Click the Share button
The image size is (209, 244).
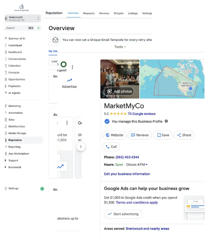184,135
